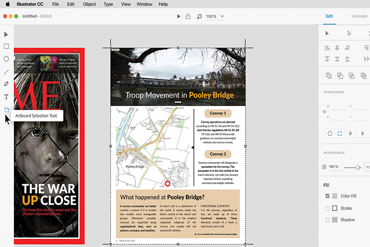This screenshot has height=247, width=370.
Task: Click the search magnifier icon
Action: coord(199,16)
